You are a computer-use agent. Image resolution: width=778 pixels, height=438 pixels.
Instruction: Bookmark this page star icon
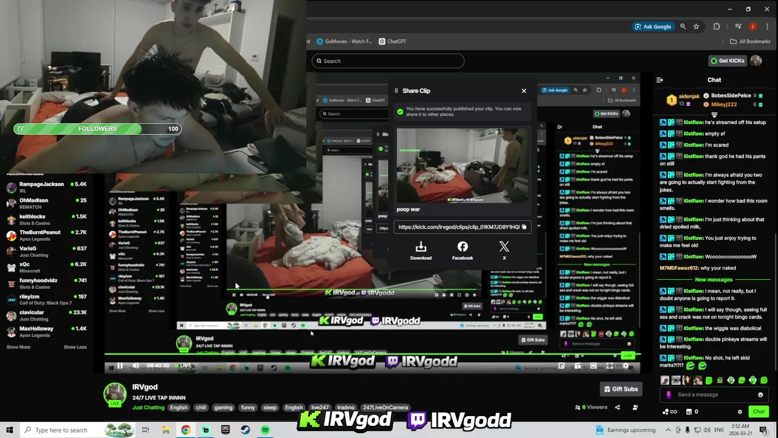(696, 27)
